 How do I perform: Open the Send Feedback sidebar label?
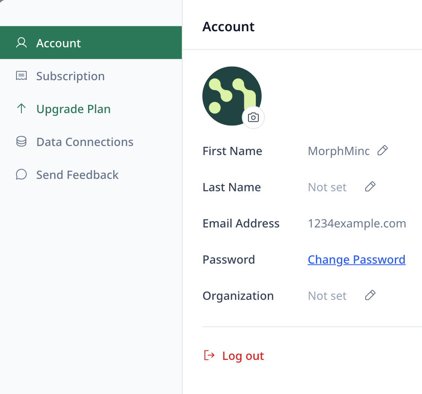pos(77,175)
